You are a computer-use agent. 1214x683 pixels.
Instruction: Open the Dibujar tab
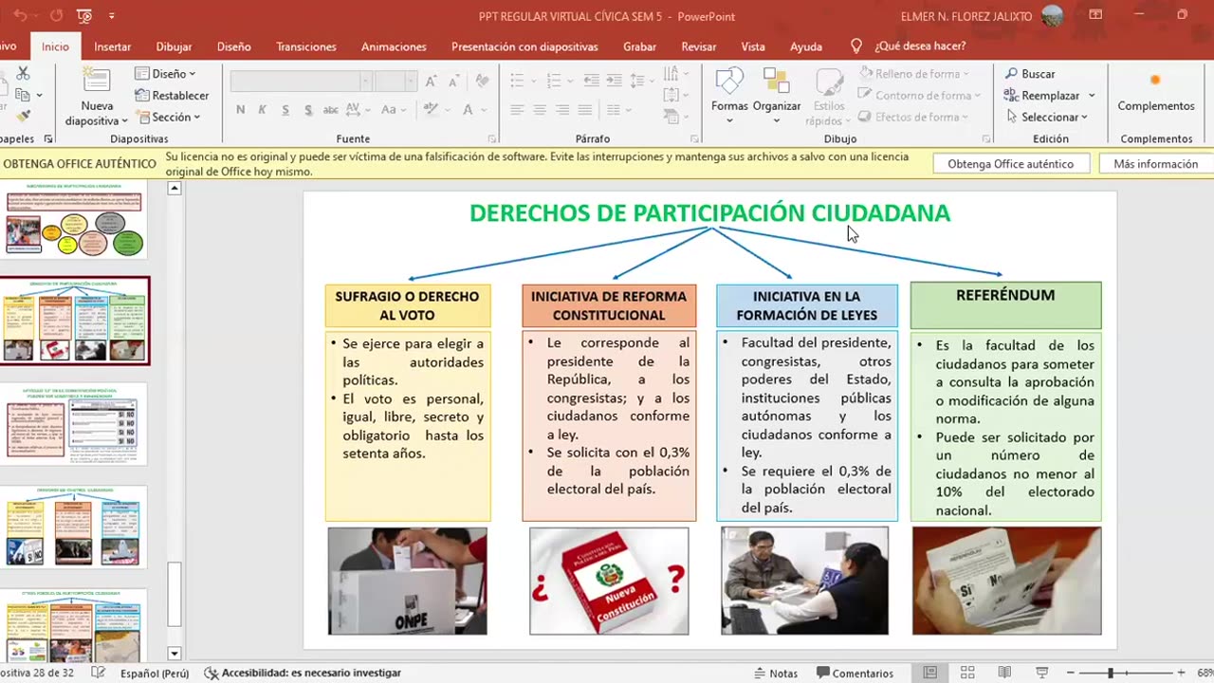(174, 46)
